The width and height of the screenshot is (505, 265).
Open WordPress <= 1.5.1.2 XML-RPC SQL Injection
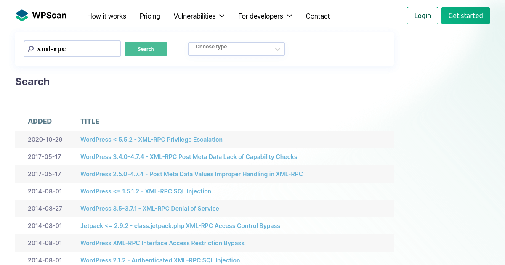pyautogui.click(x=146, y=191)
